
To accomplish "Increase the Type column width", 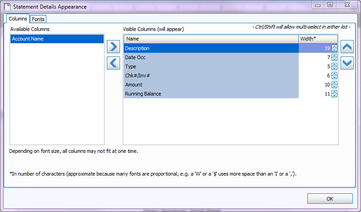I will pyautogui.click(x=334, y=65).
